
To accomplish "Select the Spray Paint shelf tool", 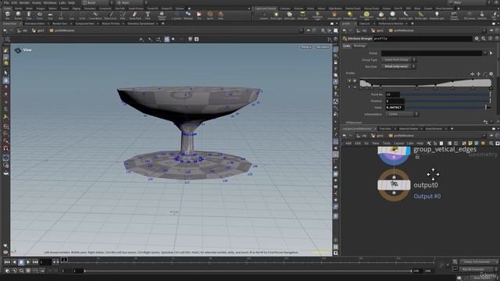I will click(135, 15).
